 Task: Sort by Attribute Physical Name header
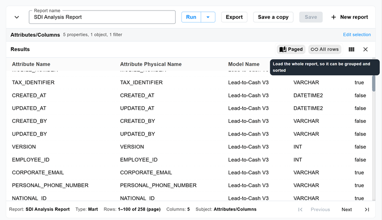151,64
